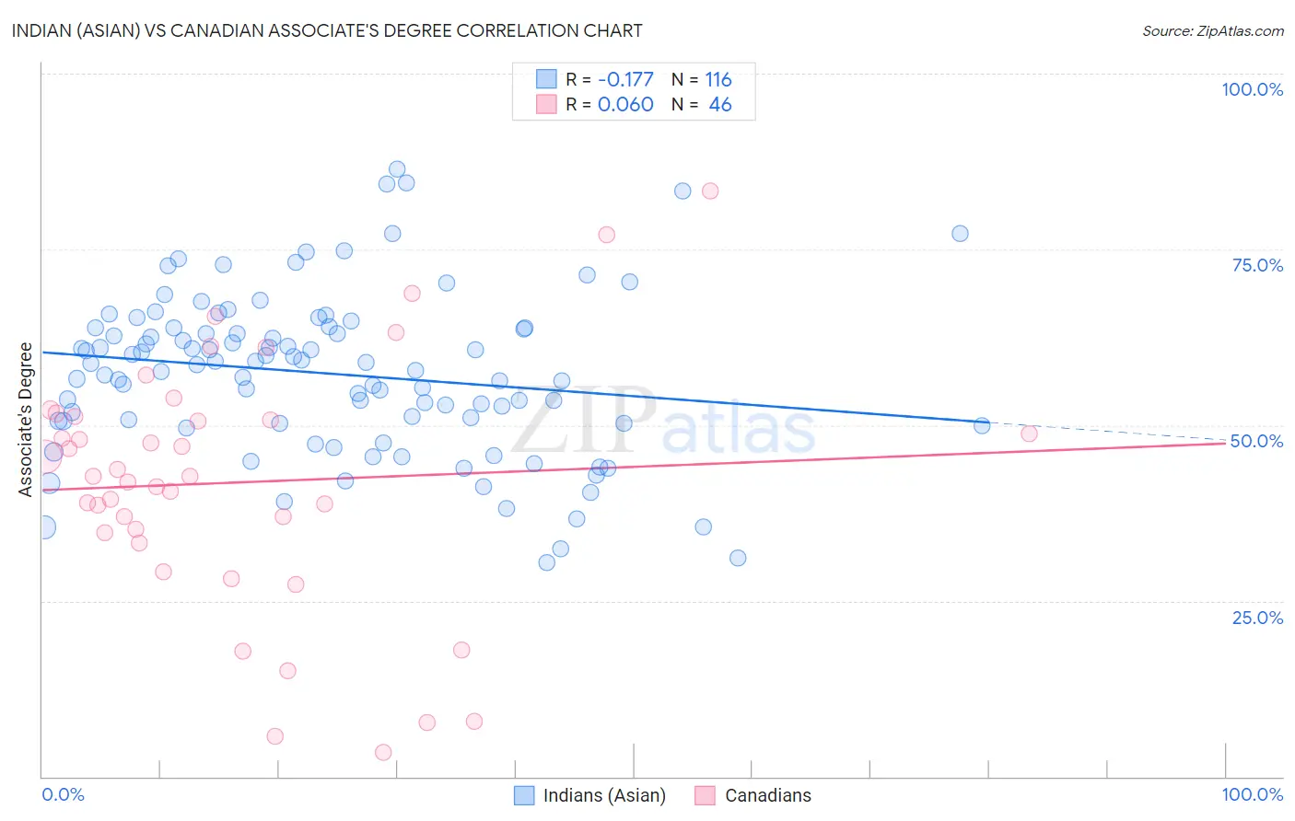Select the Indians (Asian) legend label
1295x821 pixels.
[604, 795]
